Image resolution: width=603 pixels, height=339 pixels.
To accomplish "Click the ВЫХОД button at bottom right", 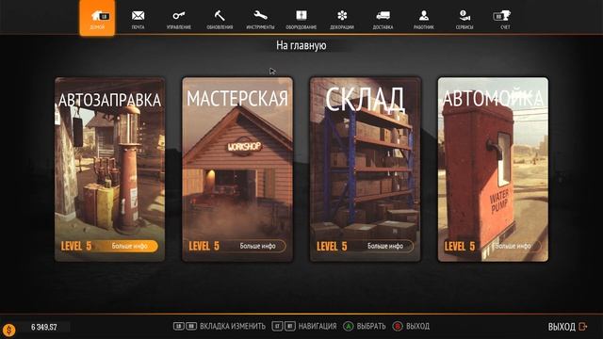I will [x=567, y=327].
